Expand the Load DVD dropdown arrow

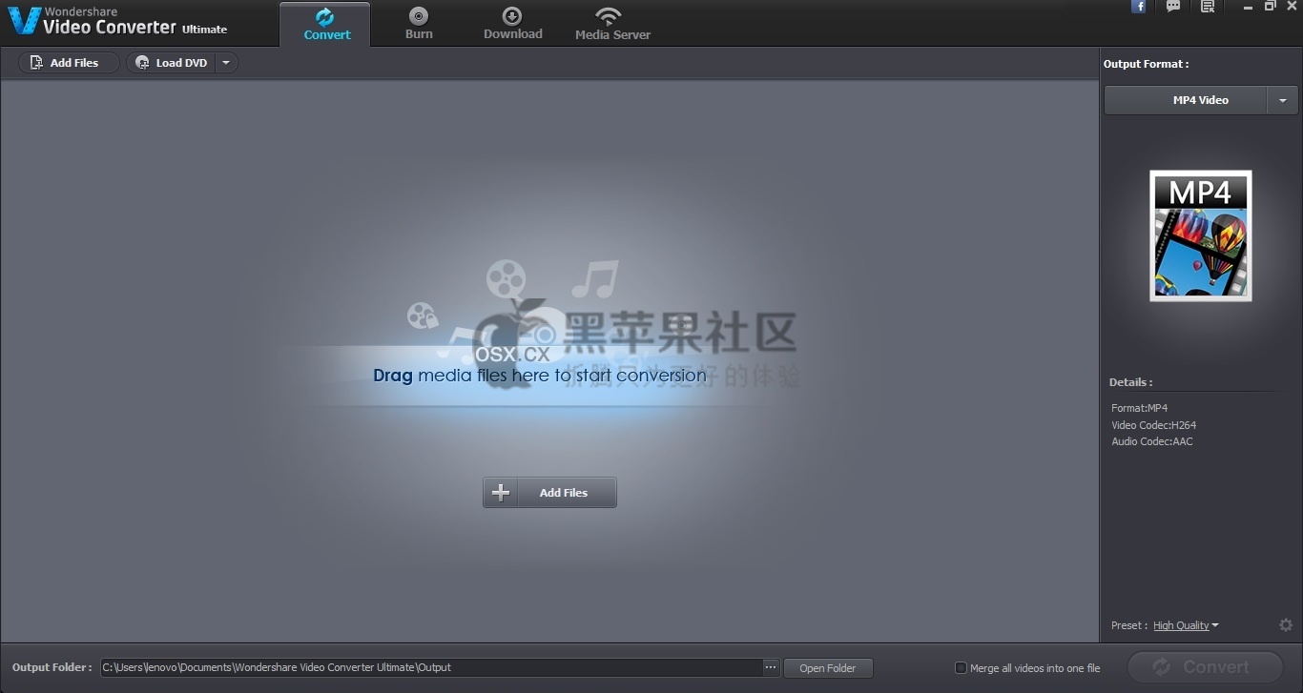226,63
